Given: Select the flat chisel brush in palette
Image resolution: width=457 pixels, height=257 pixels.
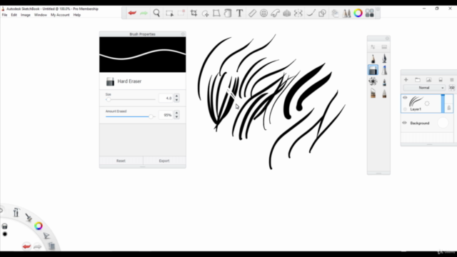Looking at the screenshot, I should pyautogui.click(x=373, y=94).
